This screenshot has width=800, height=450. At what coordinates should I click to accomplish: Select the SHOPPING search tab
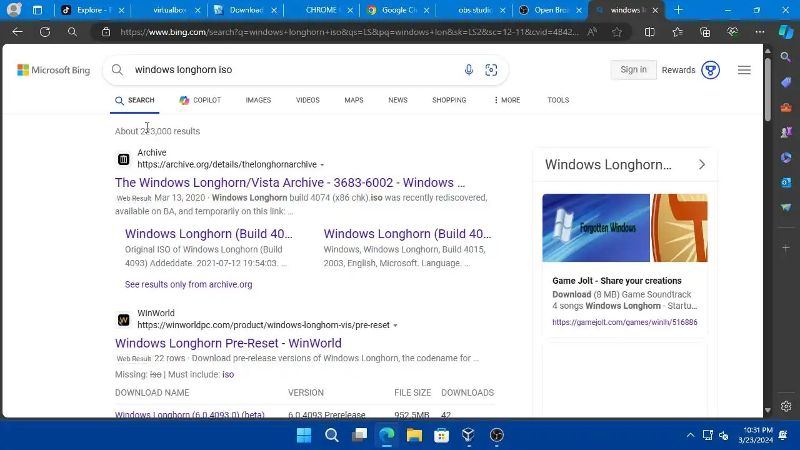pos(449,100)
